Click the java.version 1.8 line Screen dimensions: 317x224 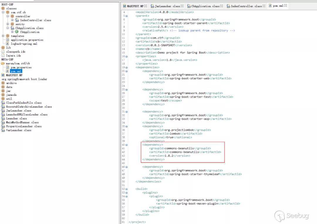point(170,60)
